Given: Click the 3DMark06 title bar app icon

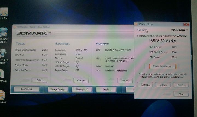Looking at the screenshot, I should pos(15,27).
